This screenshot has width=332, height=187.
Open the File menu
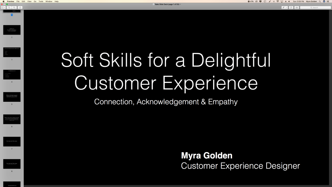coord(18,1)
